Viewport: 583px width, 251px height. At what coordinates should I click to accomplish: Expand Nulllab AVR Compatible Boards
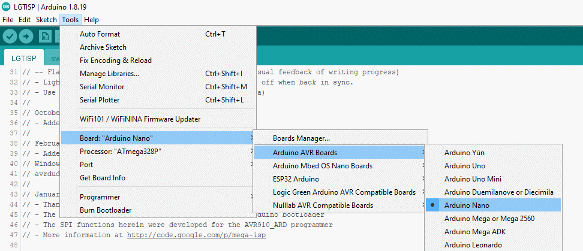tap(340, 205)
